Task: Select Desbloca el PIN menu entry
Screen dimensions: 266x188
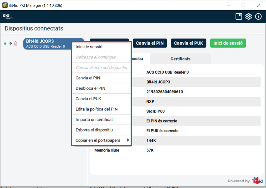Action: 101,88
